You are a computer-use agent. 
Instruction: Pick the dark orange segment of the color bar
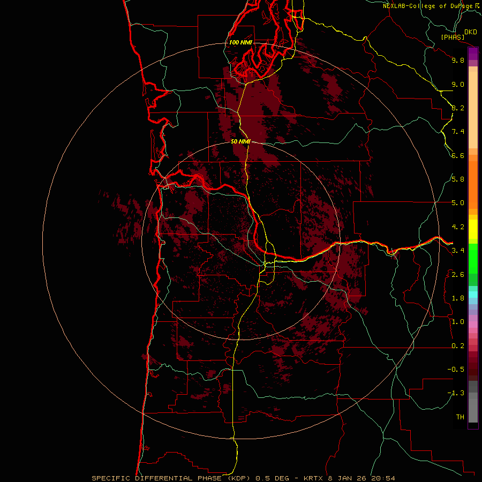473,185
